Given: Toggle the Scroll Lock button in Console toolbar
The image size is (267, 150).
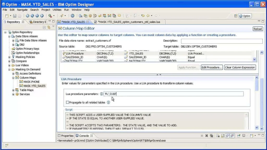Looking at the screenshot, I should 223,136.
